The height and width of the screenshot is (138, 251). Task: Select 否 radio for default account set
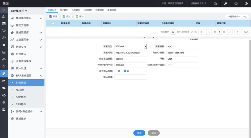(x=125, y=71)
